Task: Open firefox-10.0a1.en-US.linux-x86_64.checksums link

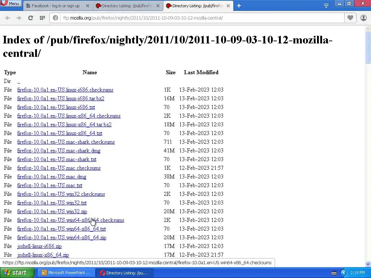Action: (69, 116)
